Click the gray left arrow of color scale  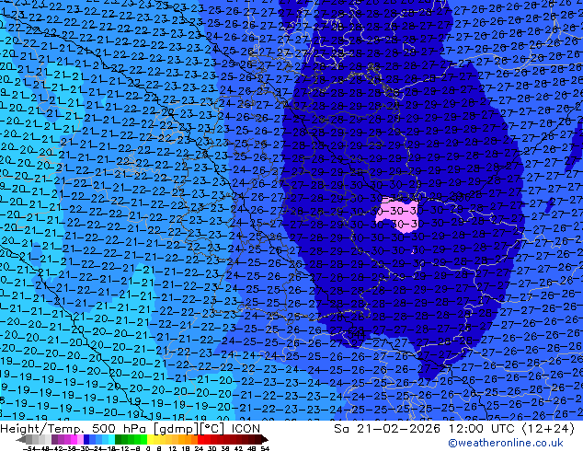(x=21, y=439)
